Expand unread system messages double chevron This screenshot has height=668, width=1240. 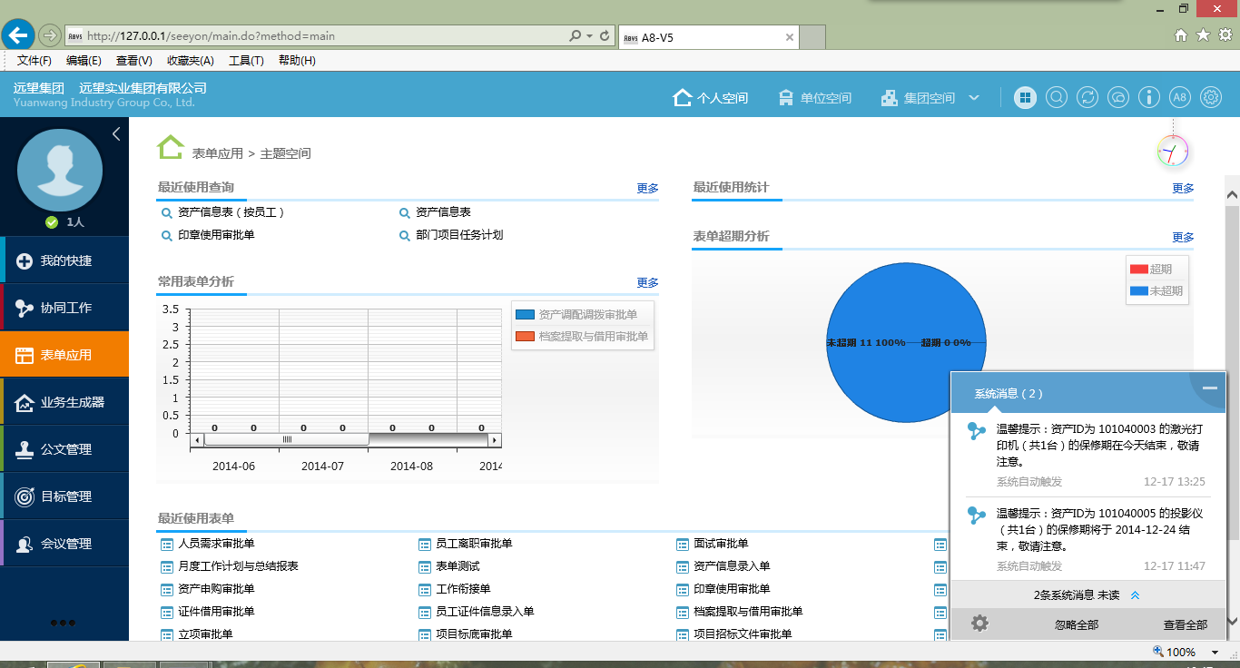click(1135, 595)
